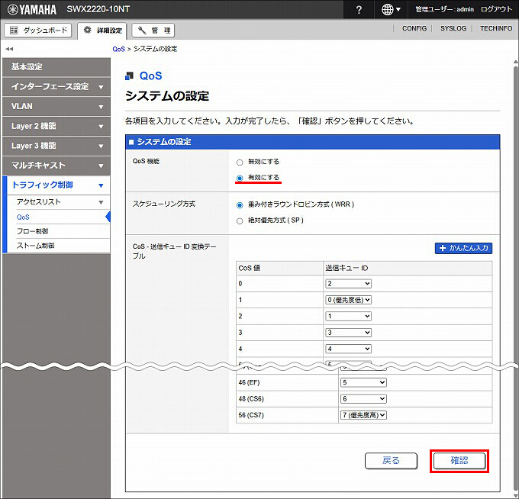Open the ダッシュボード tab
Image resolution: width=519 pixels, height=499 pixels.
(38, 31)
